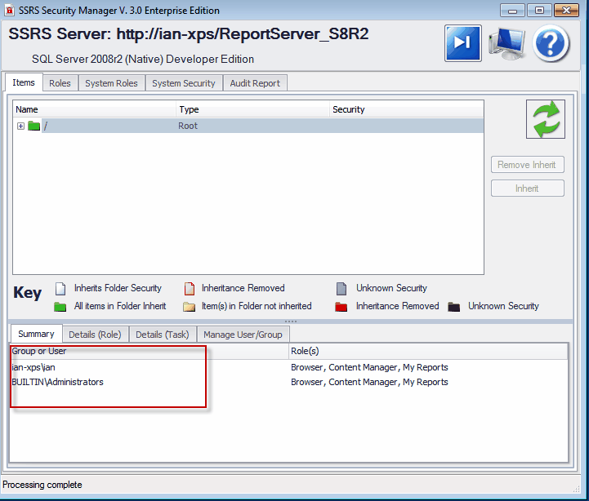
Task: Click the All items in Folder Inherit green folder icon
Action: point(60,307)
